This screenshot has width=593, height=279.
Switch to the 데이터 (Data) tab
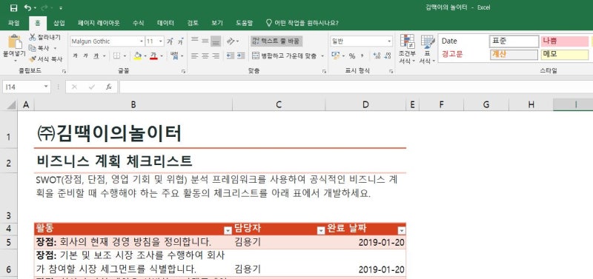pyautogui.click(x=165, y=23)
